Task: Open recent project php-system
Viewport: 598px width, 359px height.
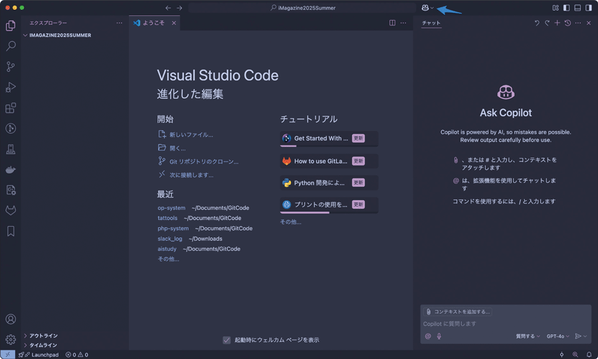Action: tap(173, 229)
